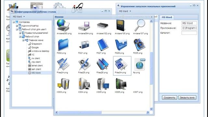
Task: Select the 1C tree item
Action: (x=33, y=55)
